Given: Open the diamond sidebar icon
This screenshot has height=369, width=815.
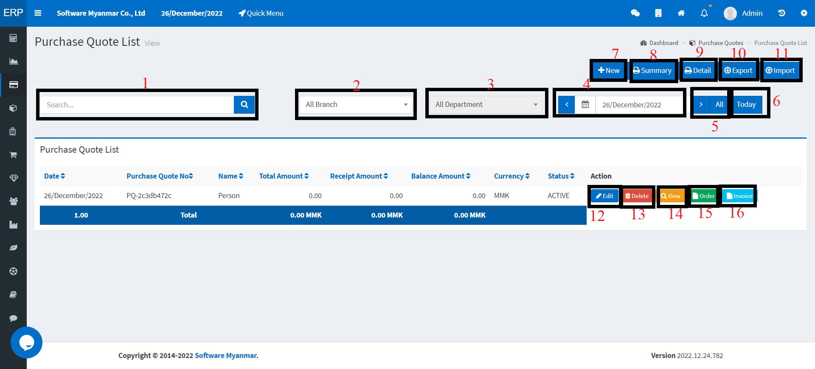Looking at the screenshot, I should pyautogui.click(x=13, y=178).
